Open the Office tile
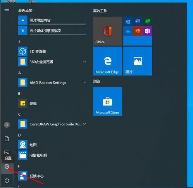This screenshot has width=193, height=188. 108,31
